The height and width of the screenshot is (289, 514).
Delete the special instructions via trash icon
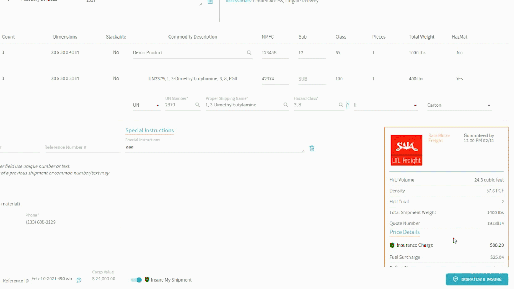312,148
